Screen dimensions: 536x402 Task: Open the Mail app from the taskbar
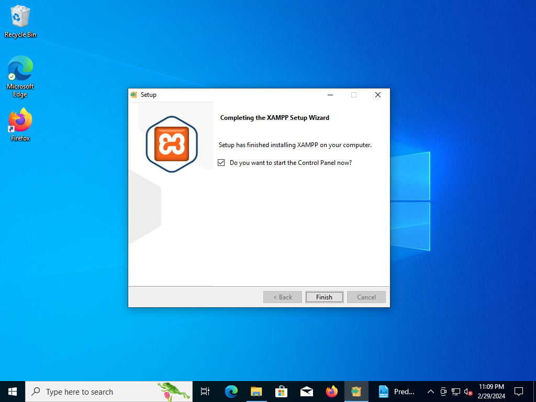[x=306, y=391]
